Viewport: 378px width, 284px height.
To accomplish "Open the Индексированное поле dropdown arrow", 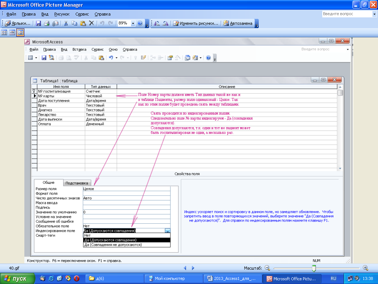I will (168, 231).
